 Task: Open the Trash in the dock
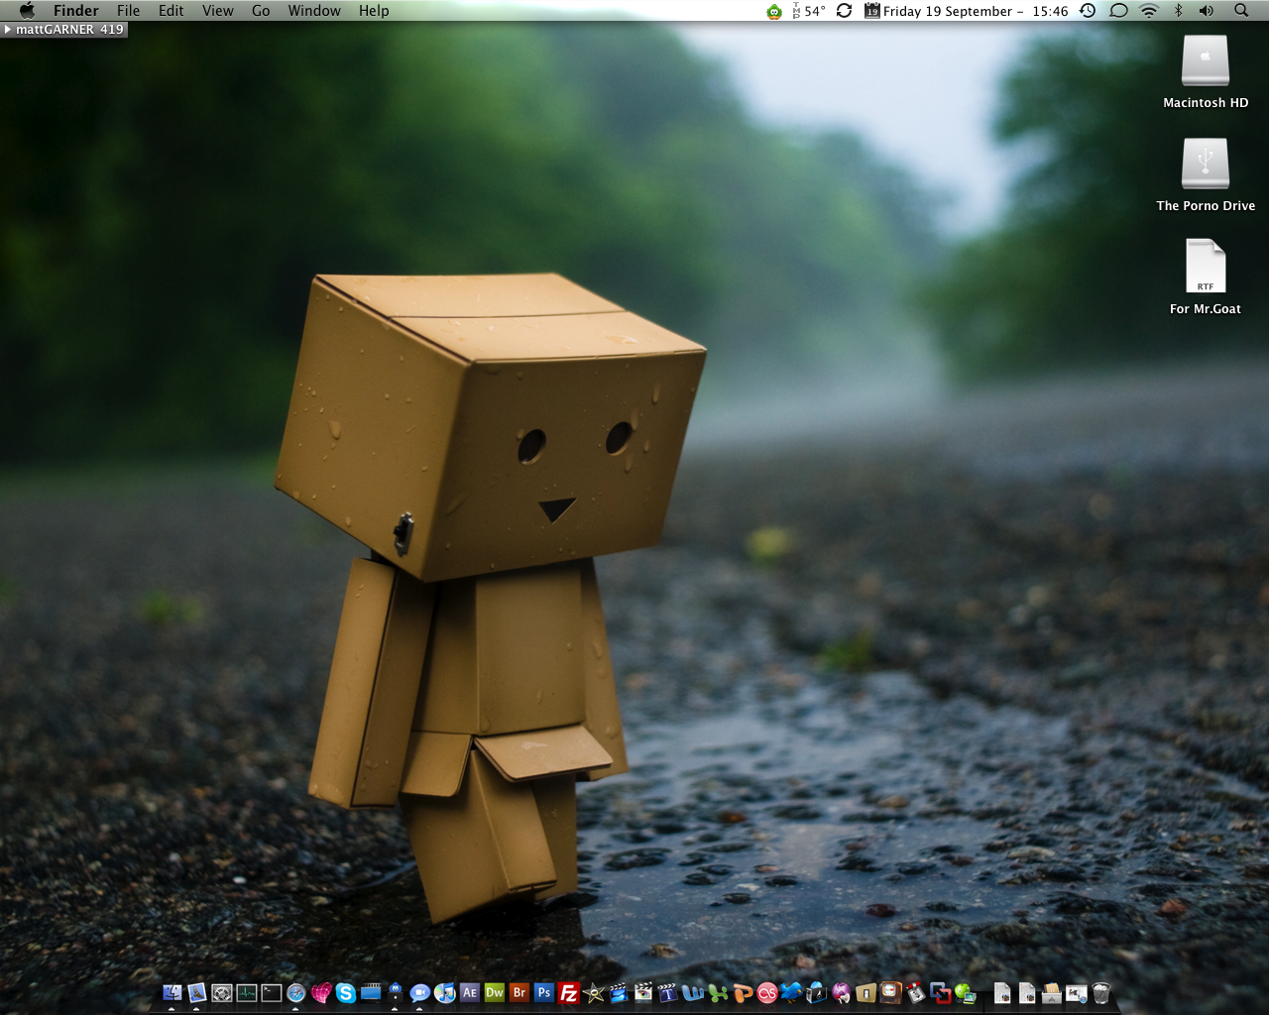pyautogui.click(x=1101, y=992)
